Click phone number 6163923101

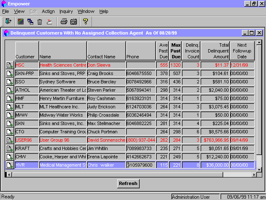tap(141, 98)
